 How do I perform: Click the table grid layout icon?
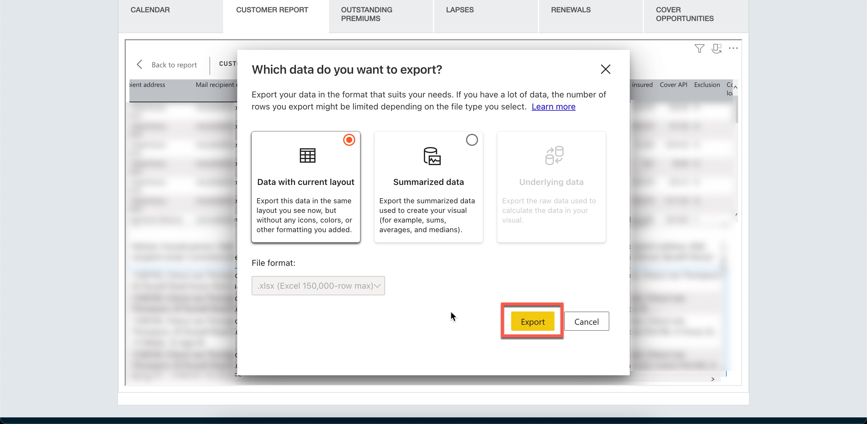tap(307, 156)
